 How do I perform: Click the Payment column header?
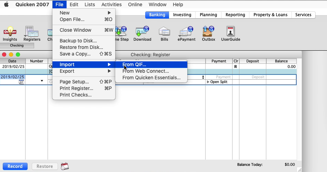(x=219, y=61)
